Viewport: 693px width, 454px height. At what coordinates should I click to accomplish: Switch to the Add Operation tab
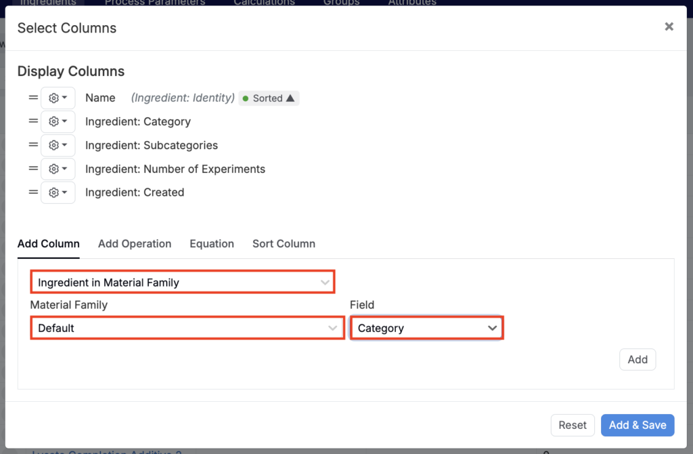point(135,244)
